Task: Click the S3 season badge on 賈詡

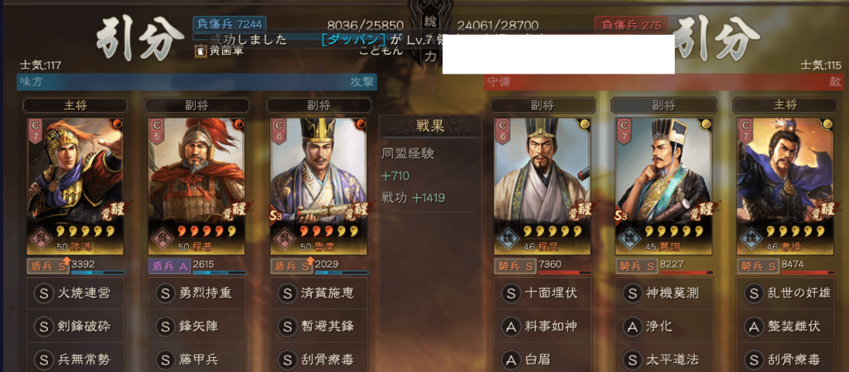Action: (x=623, y=216)
